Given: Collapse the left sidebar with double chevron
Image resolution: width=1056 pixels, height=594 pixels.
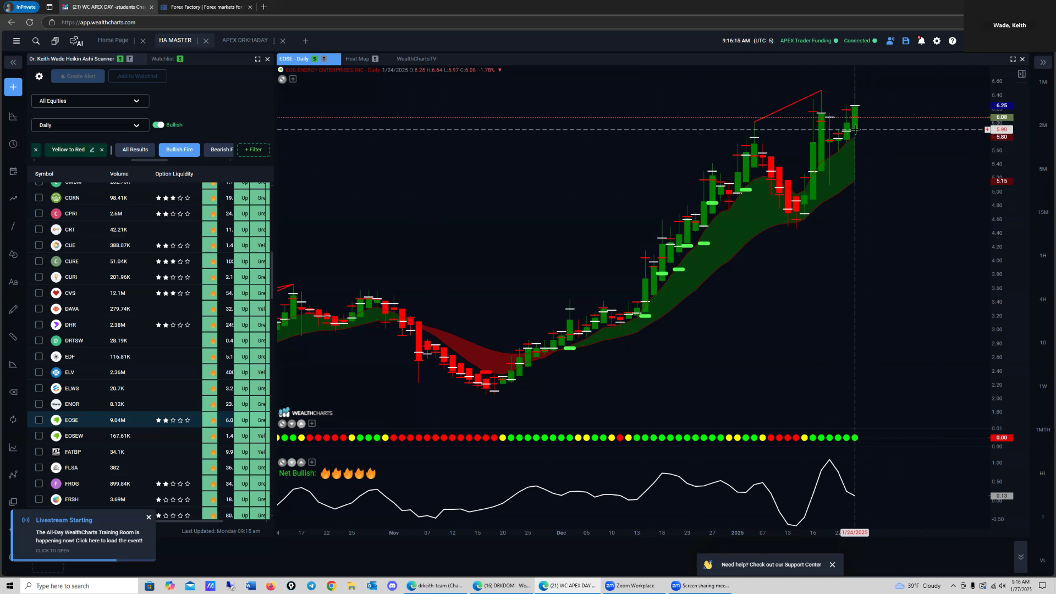Looking at the screenshot, I should coord(13,62).
